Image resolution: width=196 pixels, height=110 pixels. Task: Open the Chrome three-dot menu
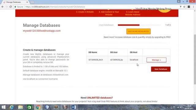193,7
